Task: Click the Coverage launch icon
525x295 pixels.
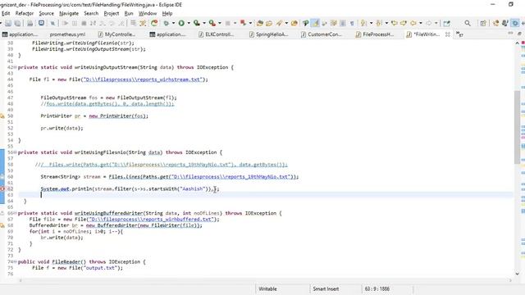Action: 197,23
